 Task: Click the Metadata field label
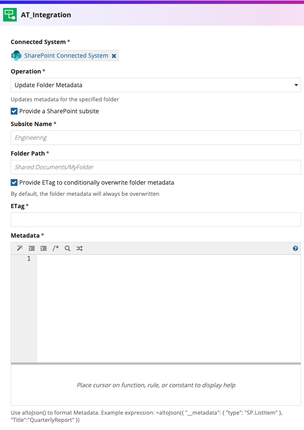[25, 235]
